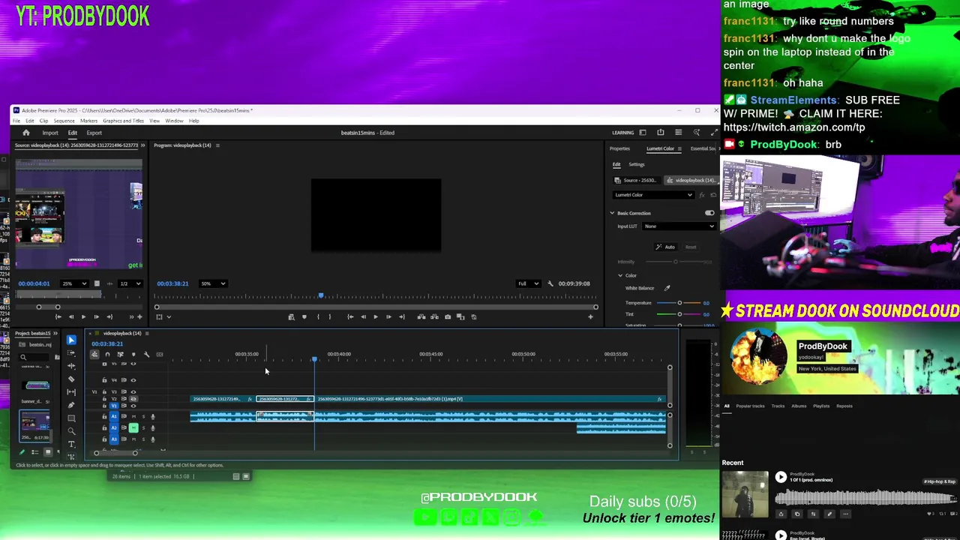Select the Pen tool

click(71, 405)
